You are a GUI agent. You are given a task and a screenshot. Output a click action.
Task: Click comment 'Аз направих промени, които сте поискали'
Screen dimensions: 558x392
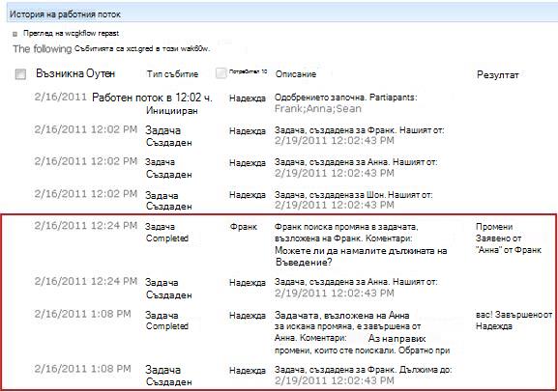[x=363, y=345]
